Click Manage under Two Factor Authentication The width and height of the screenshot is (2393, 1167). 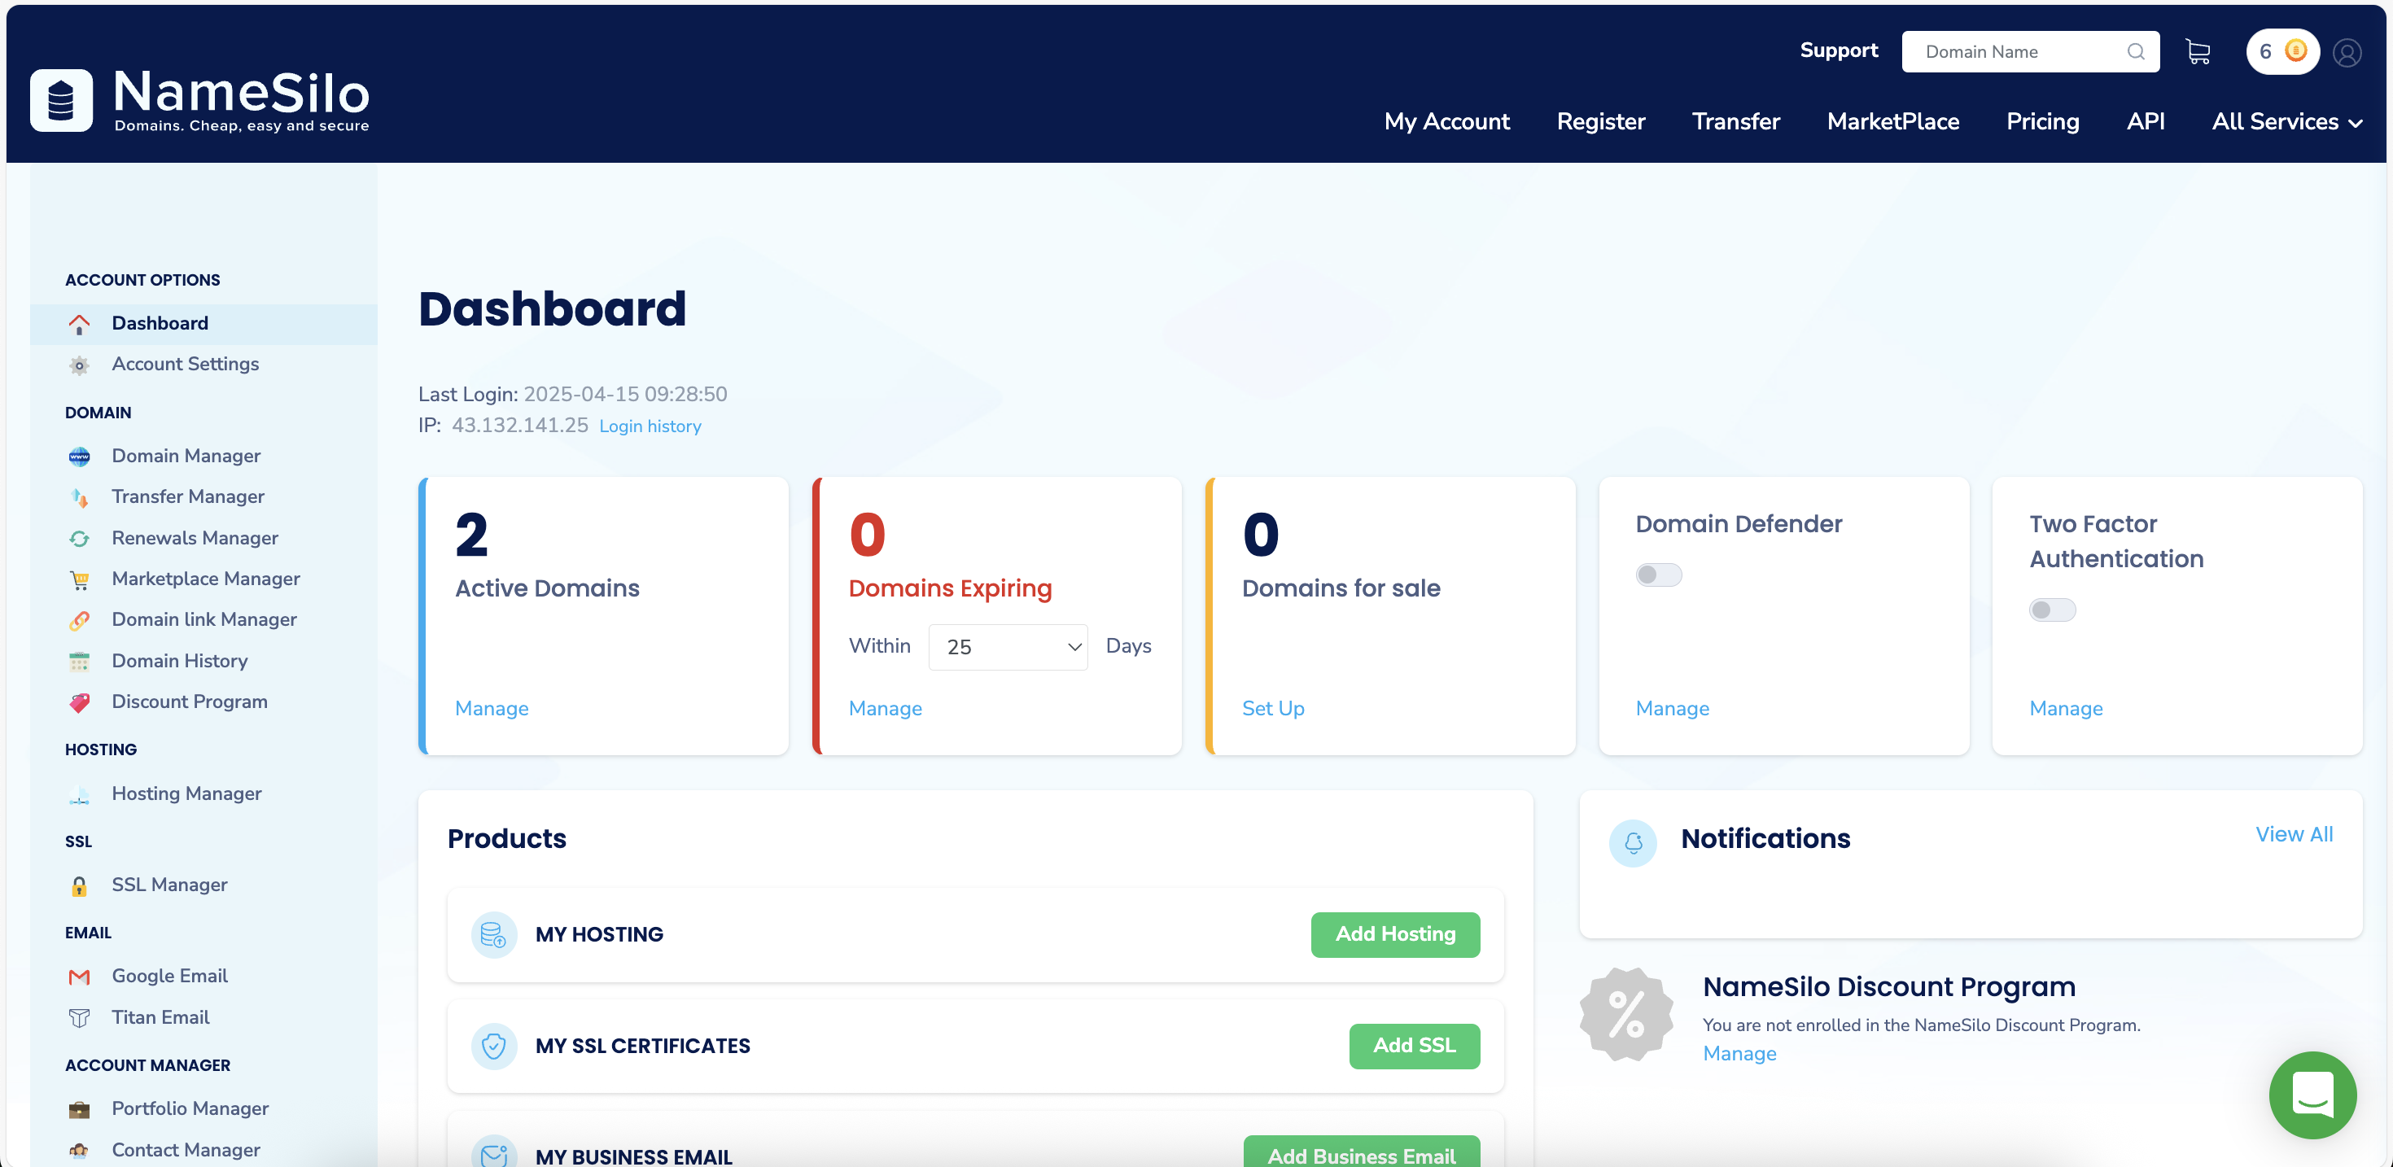click(2066, 709)
